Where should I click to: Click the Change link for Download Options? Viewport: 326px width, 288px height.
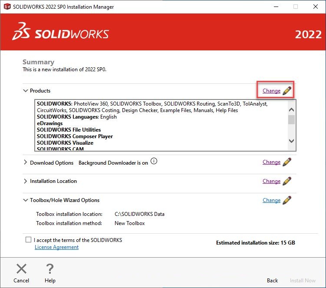(x=272, y=162)
